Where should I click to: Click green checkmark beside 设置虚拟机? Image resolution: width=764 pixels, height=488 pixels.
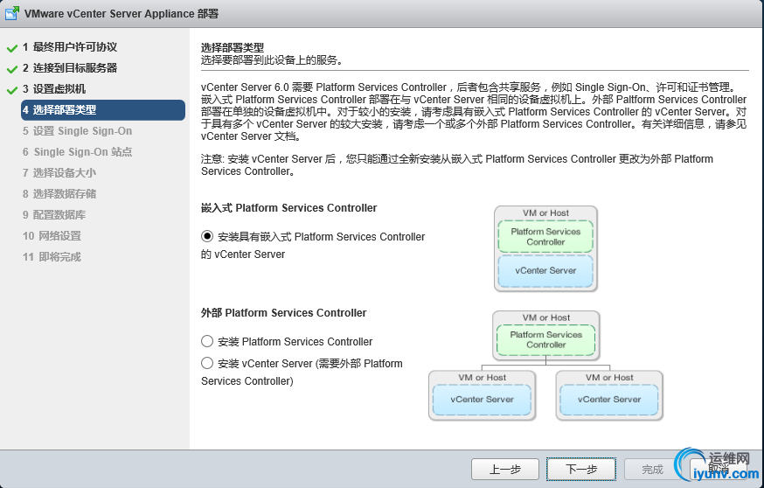[x=11, y=90]
